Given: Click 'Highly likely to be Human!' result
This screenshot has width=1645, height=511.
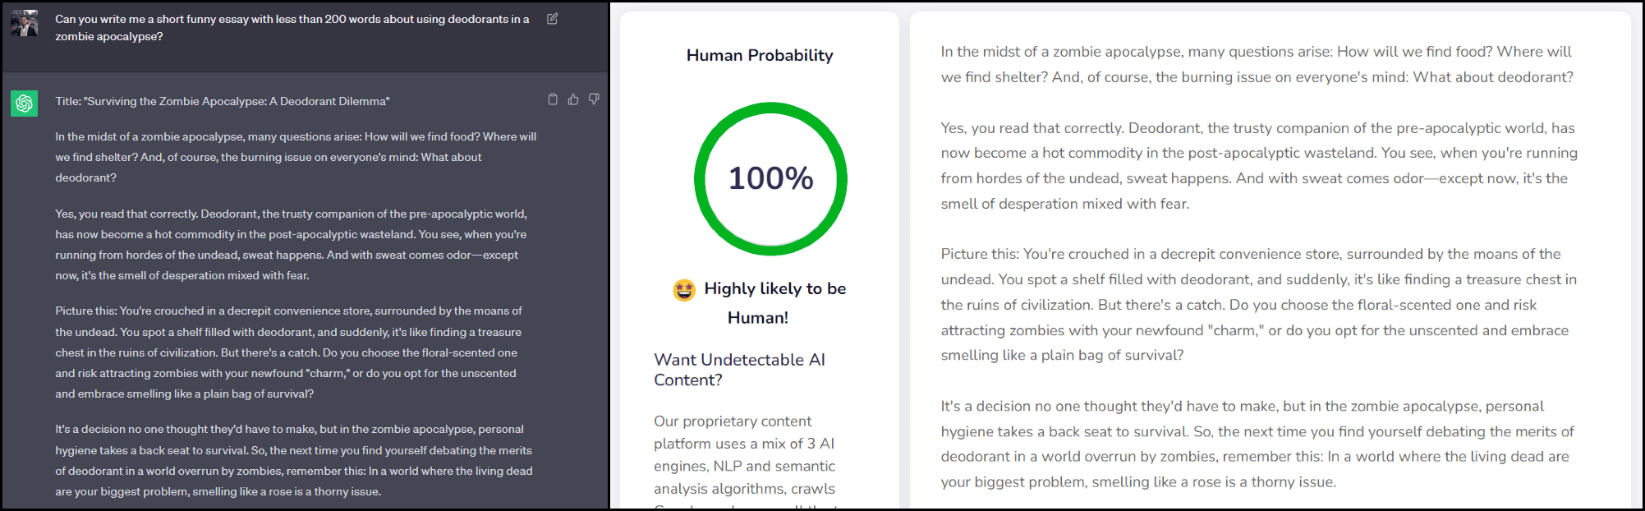Looking at the screenshot, I should point(774,302).
